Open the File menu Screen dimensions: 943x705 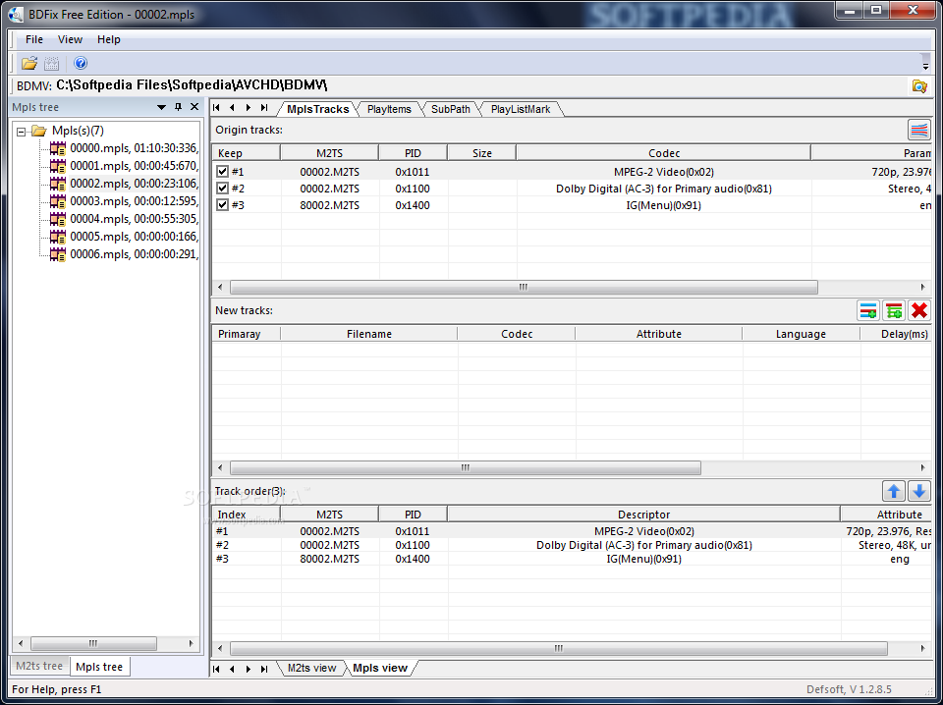(x=34, y=39)
